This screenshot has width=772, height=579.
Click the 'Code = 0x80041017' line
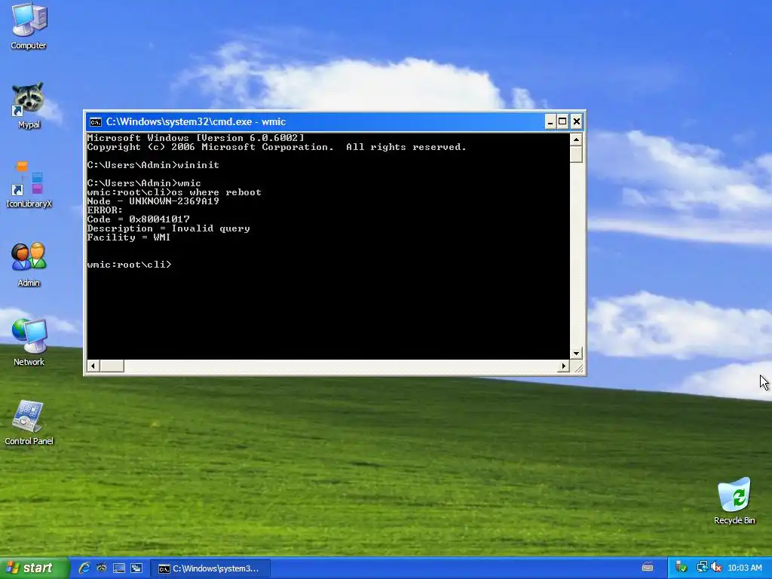point(139,219)
